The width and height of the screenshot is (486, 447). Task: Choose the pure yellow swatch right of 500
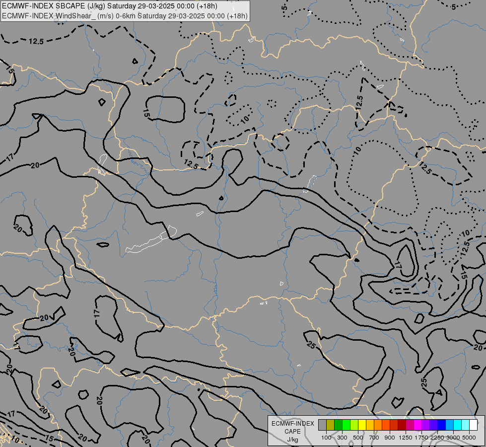pos(362,425)
